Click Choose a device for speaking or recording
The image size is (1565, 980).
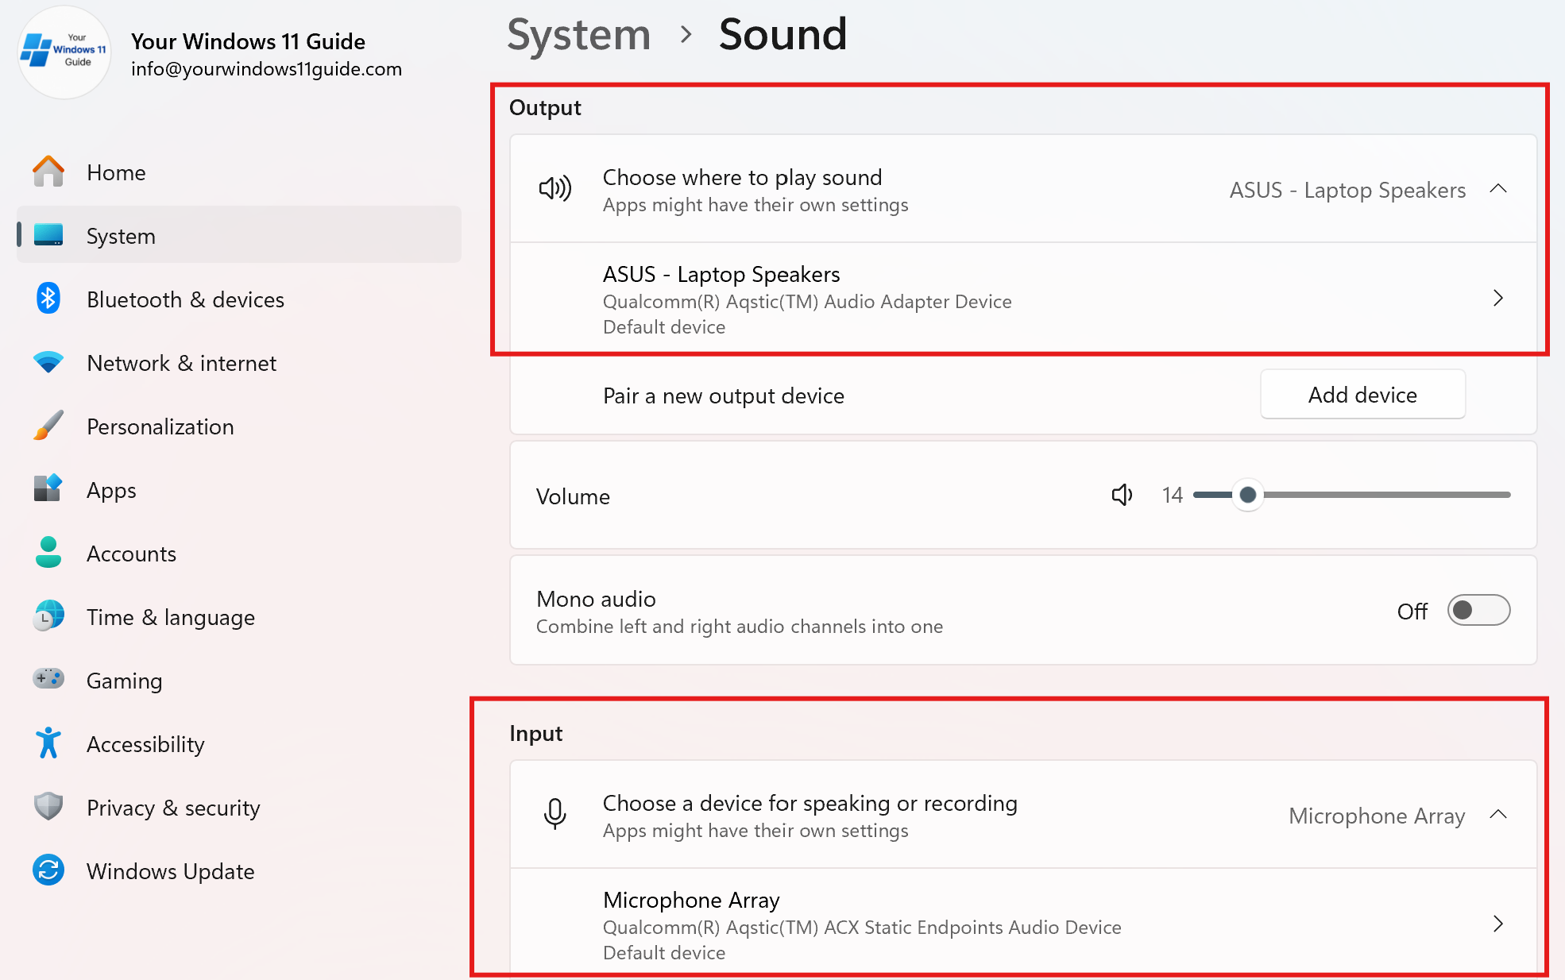click(x=1023, y=815)
